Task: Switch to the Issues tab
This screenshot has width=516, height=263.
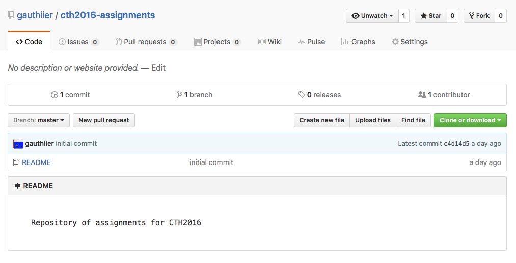Action: pos(78,42)
